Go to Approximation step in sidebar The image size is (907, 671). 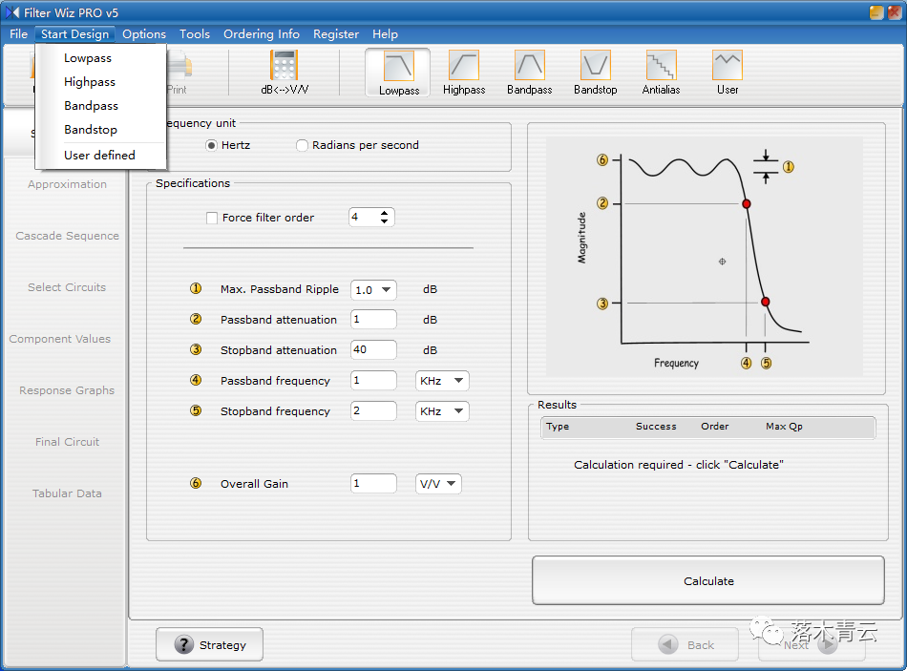(67, 184)
